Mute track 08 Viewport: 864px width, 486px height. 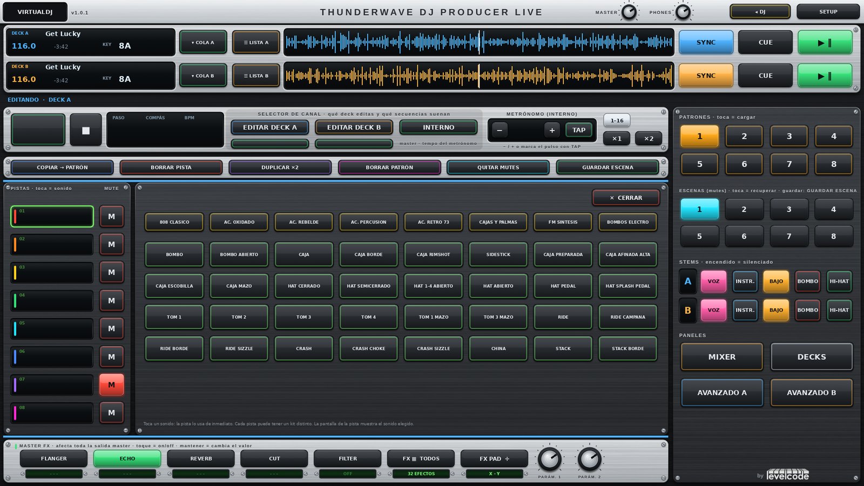pos(111,413)
